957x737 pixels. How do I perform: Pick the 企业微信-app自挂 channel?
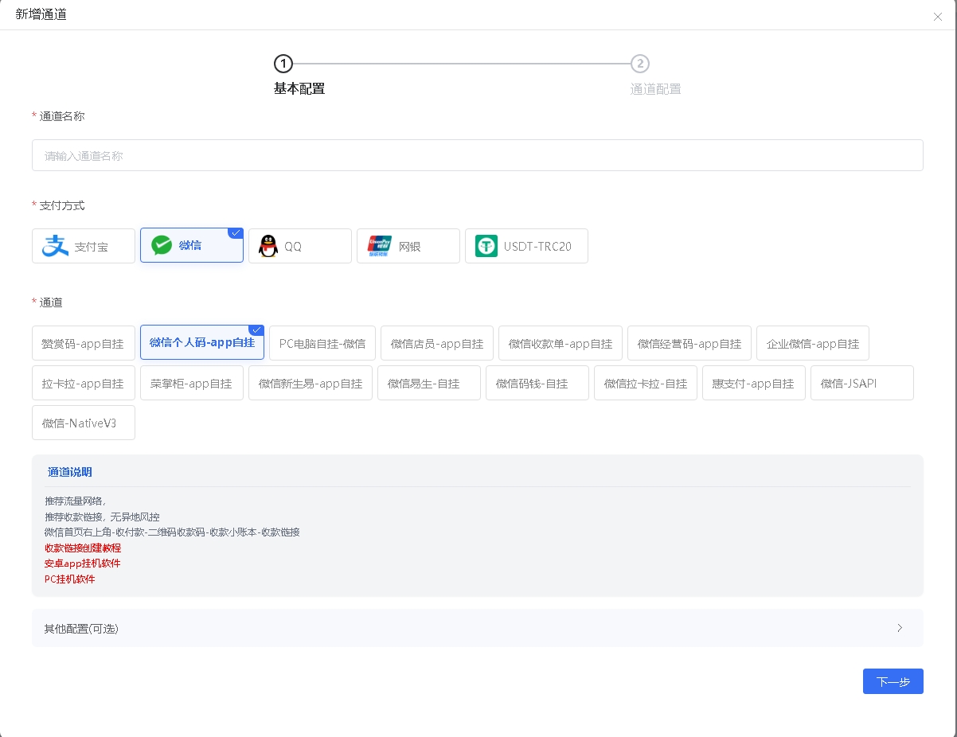tap(813, 344)
